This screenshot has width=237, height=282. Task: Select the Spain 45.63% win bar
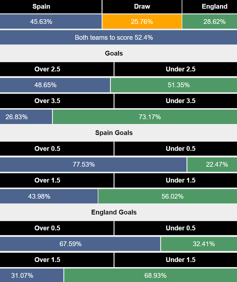pos(51,22)
